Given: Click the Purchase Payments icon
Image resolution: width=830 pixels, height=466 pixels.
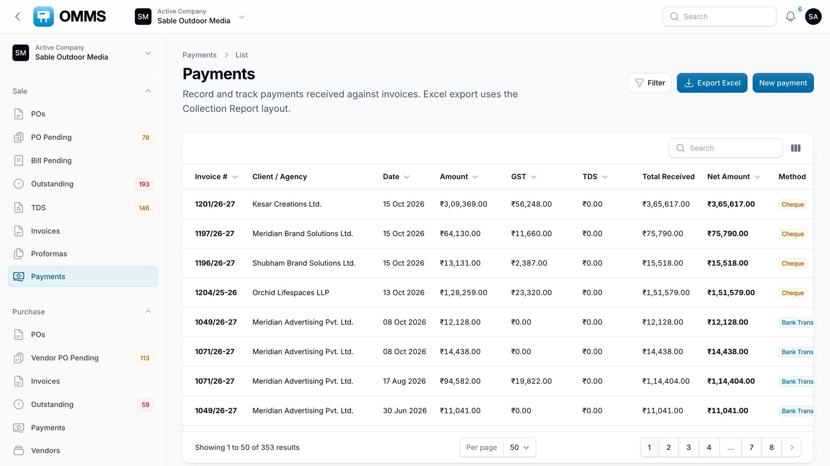Looking at the screenshot, I should click(19, 428).
